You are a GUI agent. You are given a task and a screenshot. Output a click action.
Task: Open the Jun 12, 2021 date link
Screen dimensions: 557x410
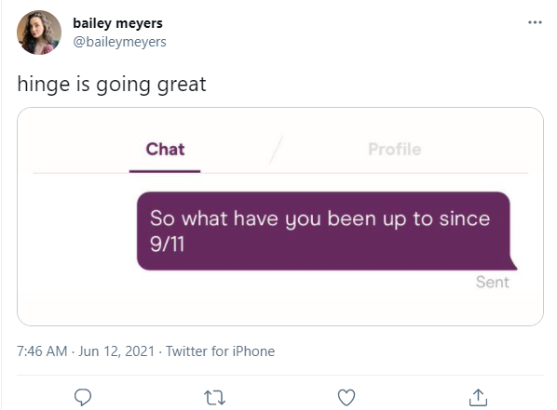tap(116, 351)
